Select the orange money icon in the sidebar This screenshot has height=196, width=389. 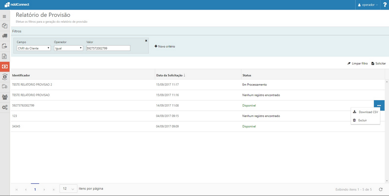[x=5, y=66]
